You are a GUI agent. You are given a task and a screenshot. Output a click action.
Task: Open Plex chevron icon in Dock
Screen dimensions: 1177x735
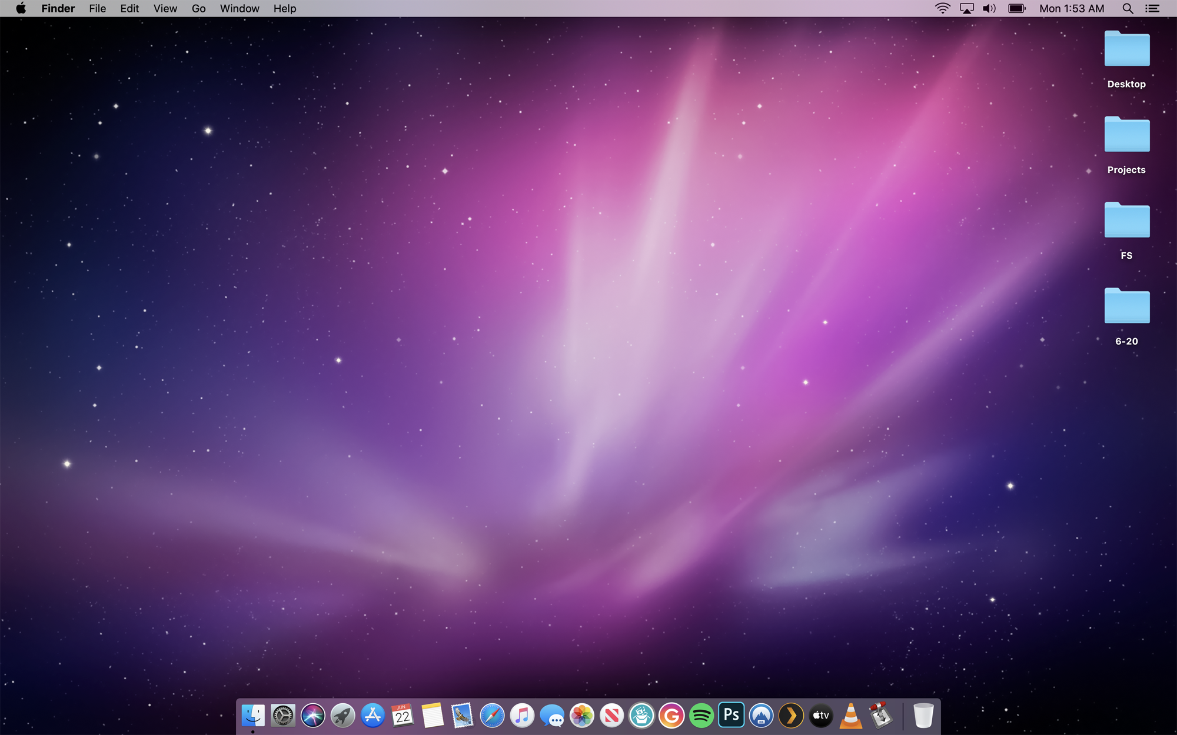point(791,716)
